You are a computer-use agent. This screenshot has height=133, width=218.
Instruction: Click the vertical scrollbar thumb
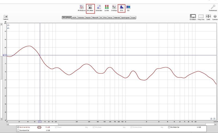pos(1,68)
